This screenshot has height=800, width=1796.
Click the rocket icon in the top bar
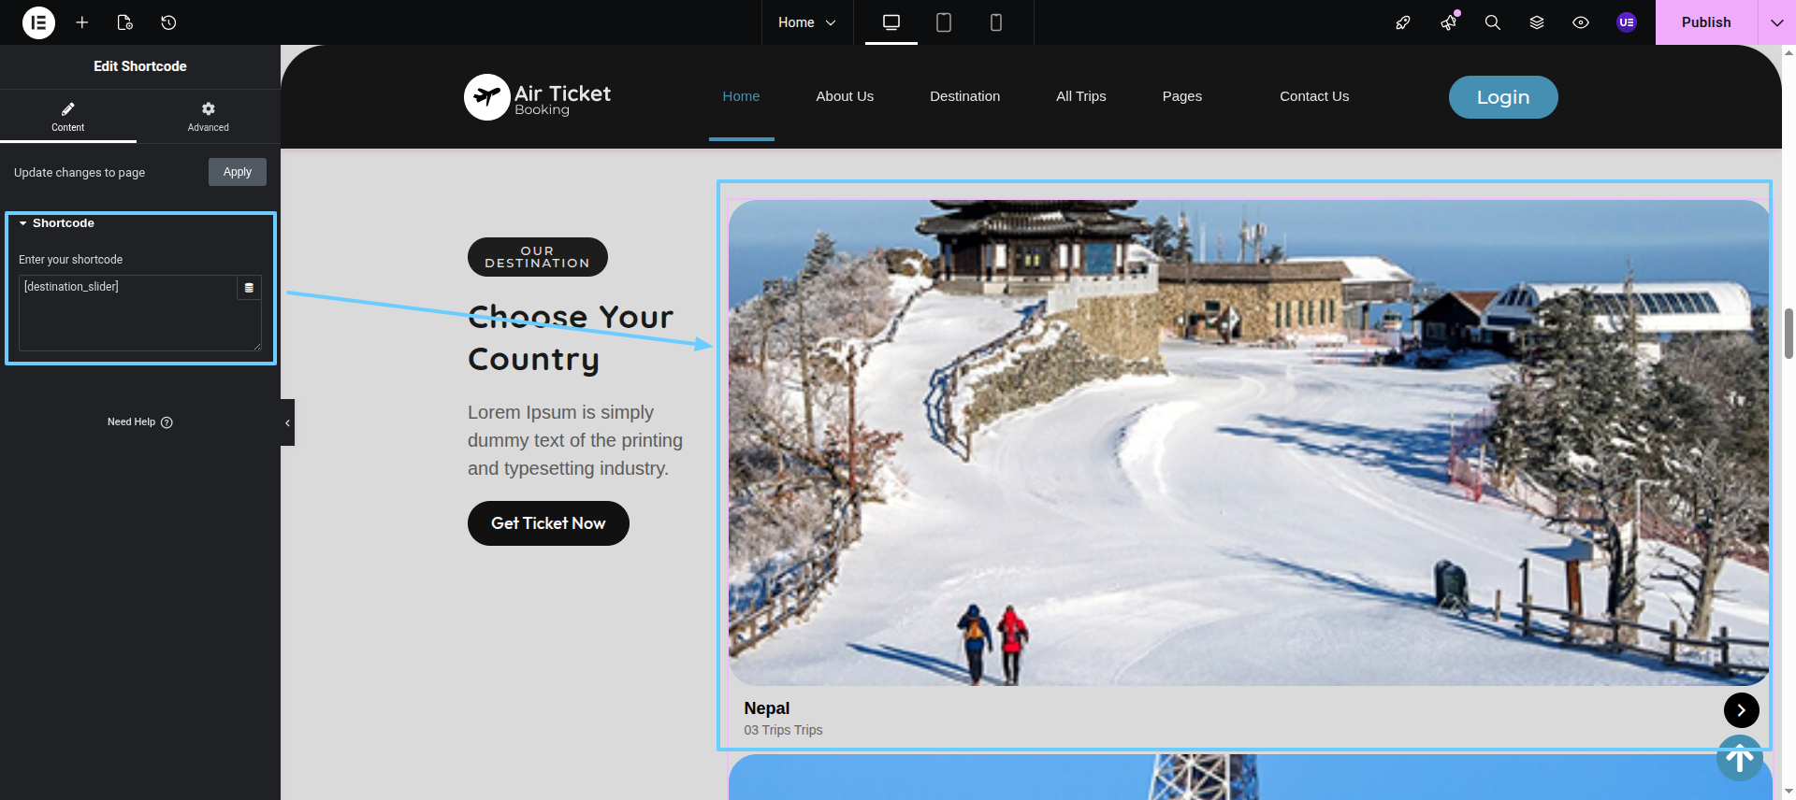coord(1402,22)
